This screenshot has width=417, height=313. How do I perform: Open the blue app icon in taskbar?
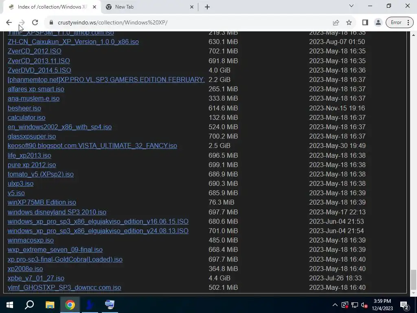pyautogui.click(x=90, y=305)
